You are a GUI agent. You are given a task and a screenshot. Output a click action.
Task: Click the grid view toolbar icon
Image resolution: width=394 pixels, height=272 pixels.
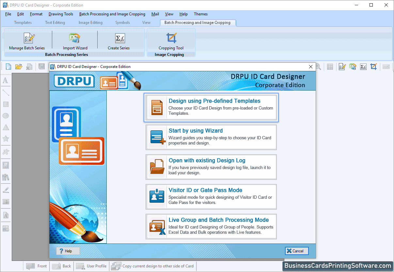pyautogui.click(x=330, y=67)
